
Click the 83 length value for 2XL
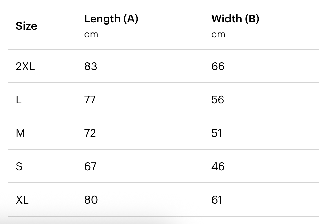pyautogui.click(x=91, y=66)
